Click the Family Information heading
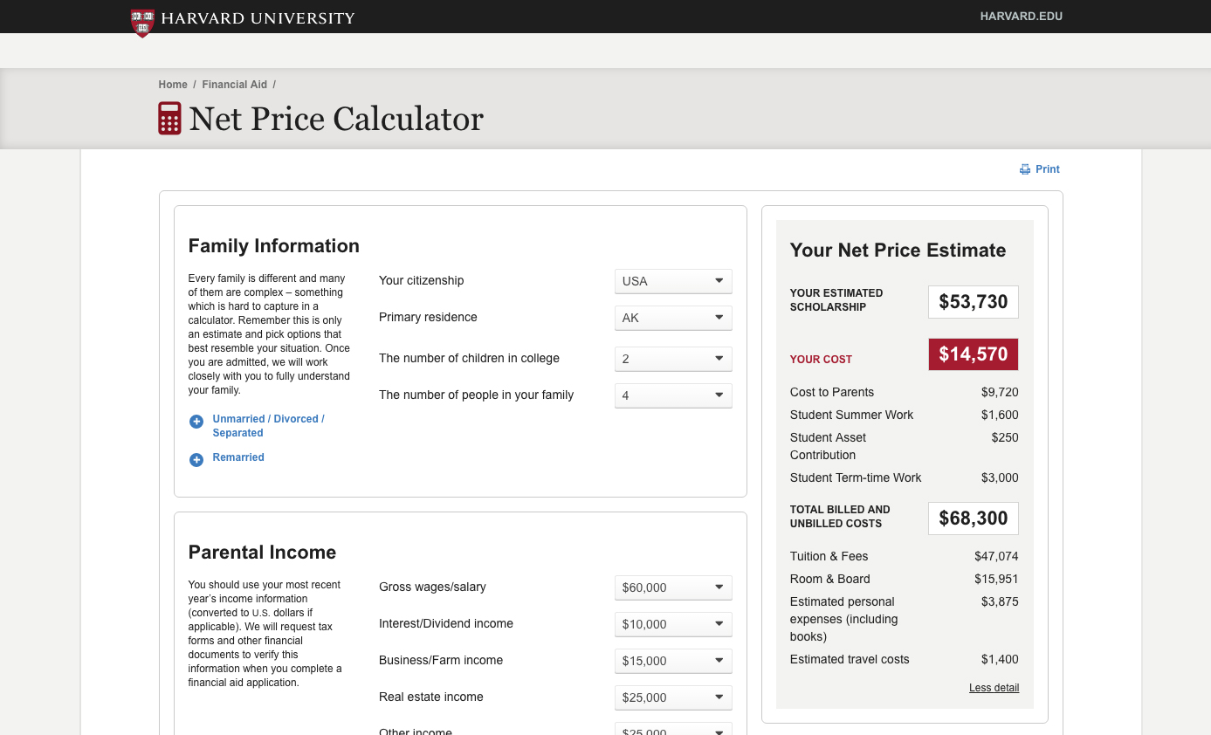The height and width of the screenshot is (735, 1211). [x=274, y=246]
